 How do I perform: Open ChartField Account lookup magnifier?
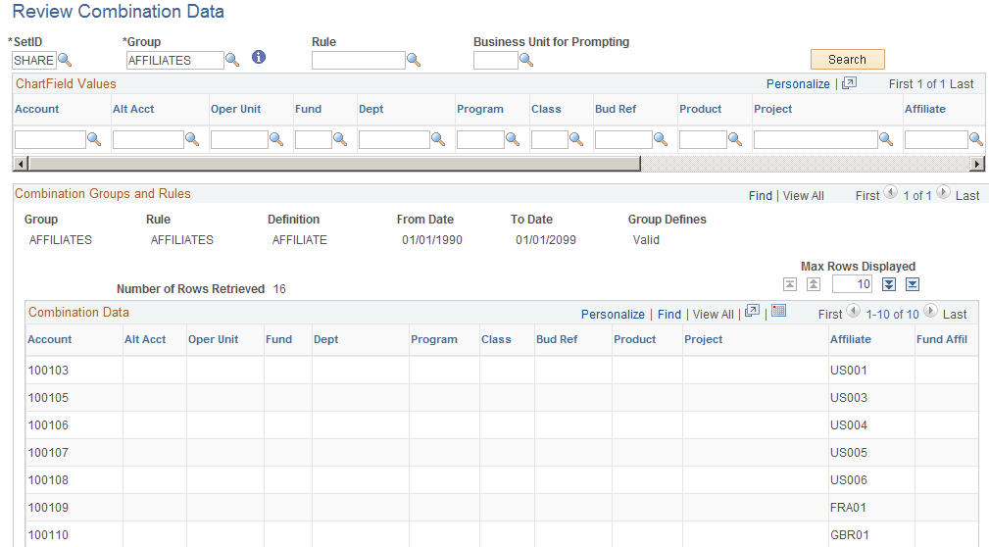94,139
